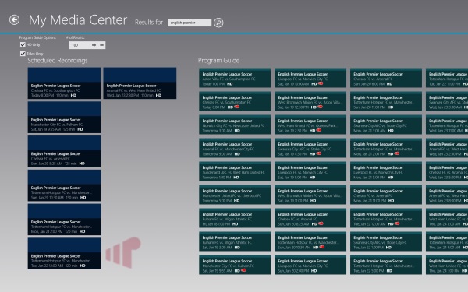
Task: Click the 'Program Guide' heading
Action: pos(218,61)
